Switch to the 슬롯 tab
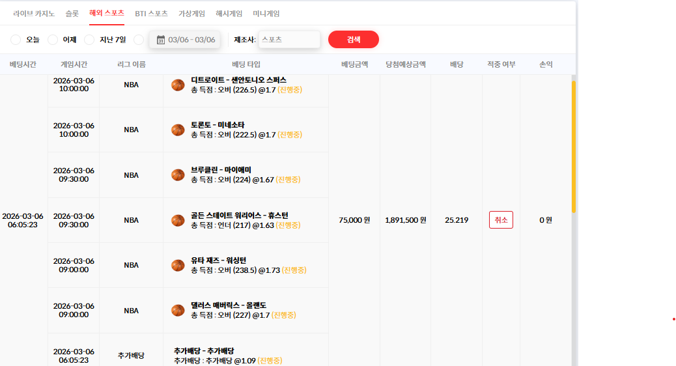 [72, 14]
